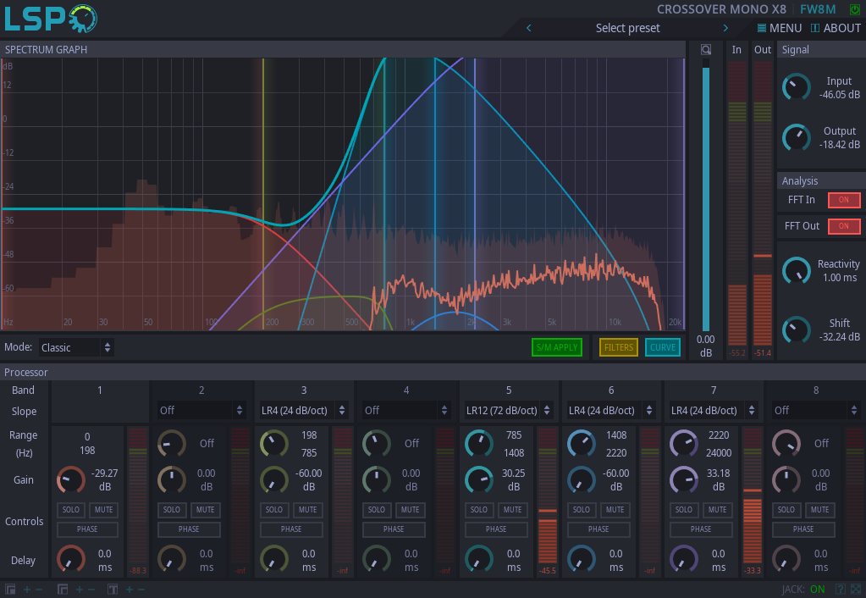Toggle the FFT In analysis switch
The width and height of the screenshot is (866, 598).
pos(843,200)
